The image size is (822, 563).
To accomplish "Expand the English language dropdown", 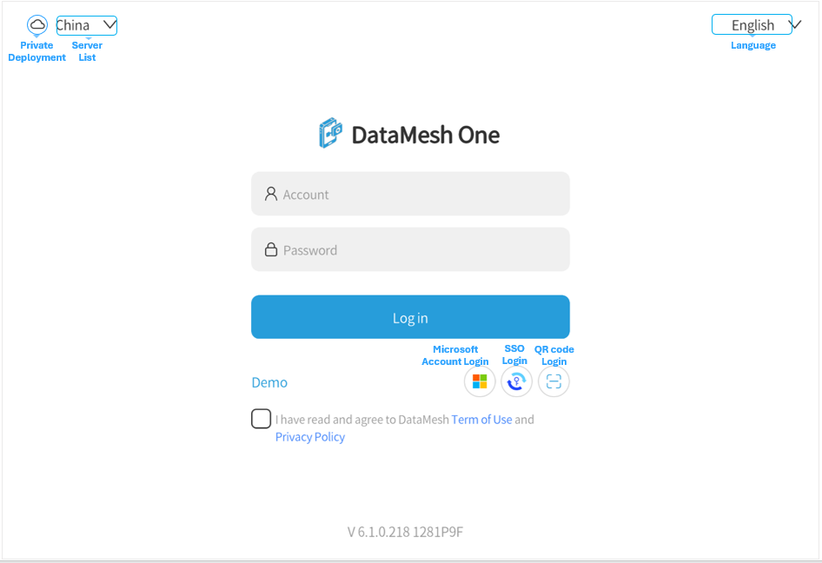I will pyautogui.click(x=752, y=24).
